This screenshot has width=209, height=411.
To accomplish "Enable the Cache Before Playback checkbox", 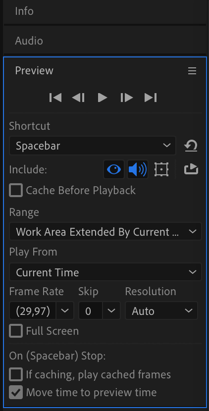I will coord(16,190).
